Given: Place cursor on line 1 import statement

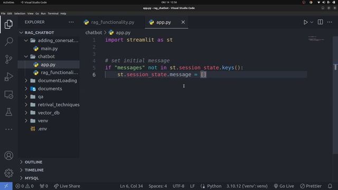Looking at the screenshot, I should (x=139, y=40).
